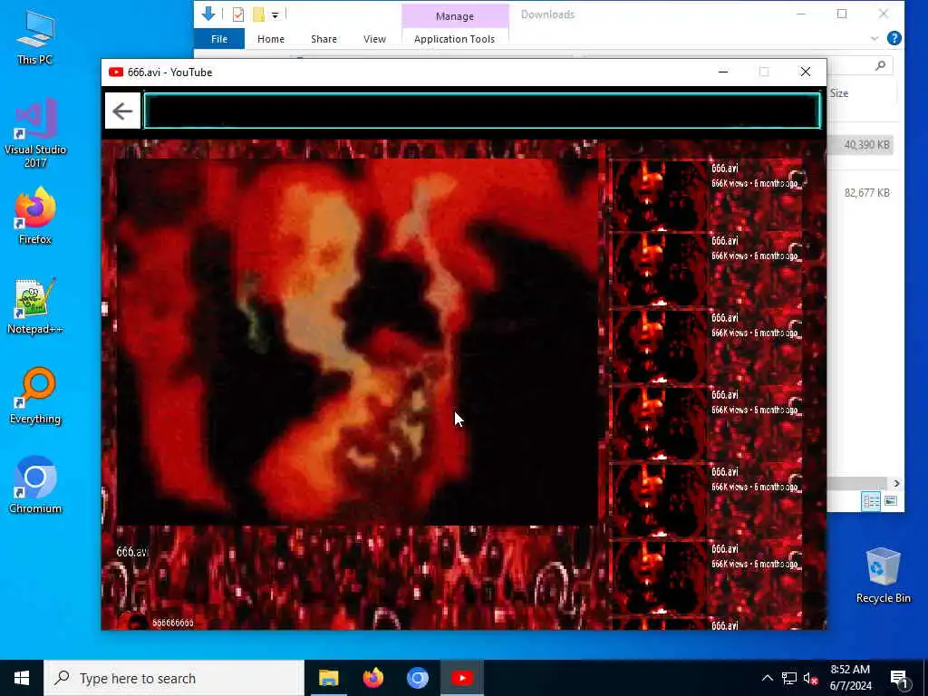Expand Customize Quick Access Toolbar dropdown

275,14
